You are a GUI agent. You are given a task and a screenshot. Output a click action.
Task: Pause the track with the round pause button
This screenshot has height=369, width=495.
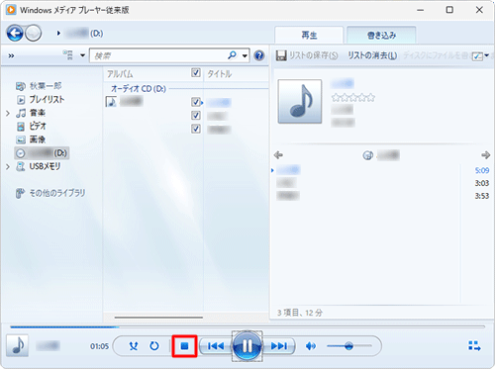click(x=247, y=346)
